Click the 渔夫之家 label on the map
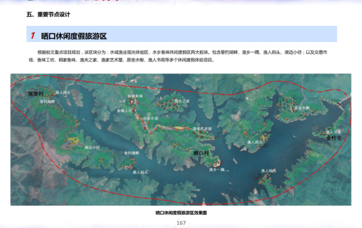Screen dimensions: 362x228 click(x=182, y=101)
